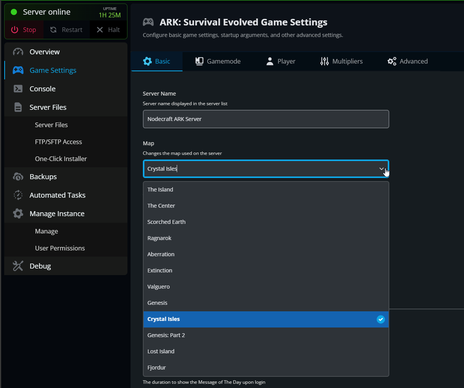The height and width of the screenshot is (388, 464).
Task: Select the Crystal Isles checkmark indicator
Action: tap(381, 319)
